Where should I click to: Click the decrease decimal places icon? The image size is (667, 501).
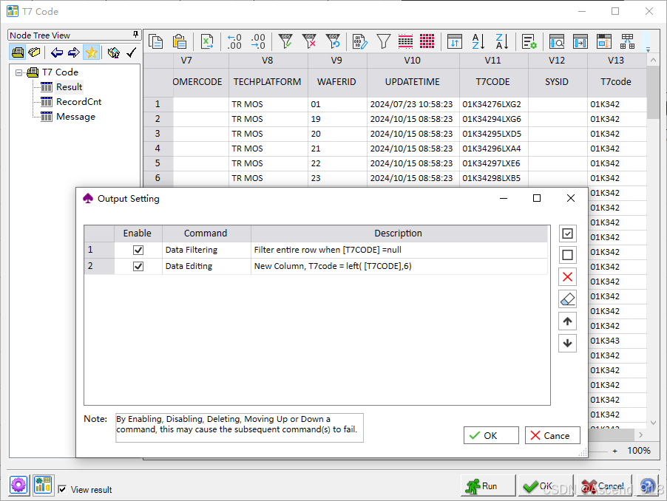(x=234, y=41)
